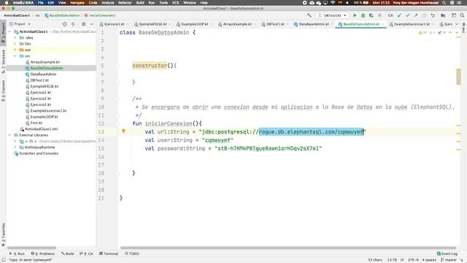467x263 pixels.
Task: Click the editor's vertical scrollbar thumb
Action: (x=458, y=77)
